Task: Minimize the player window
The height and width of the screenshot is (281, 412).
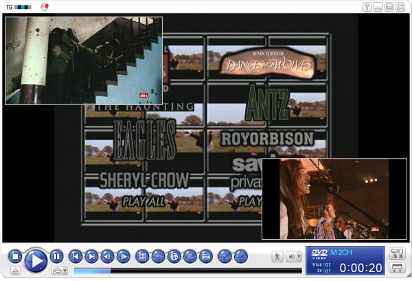Action: point(378,7)
